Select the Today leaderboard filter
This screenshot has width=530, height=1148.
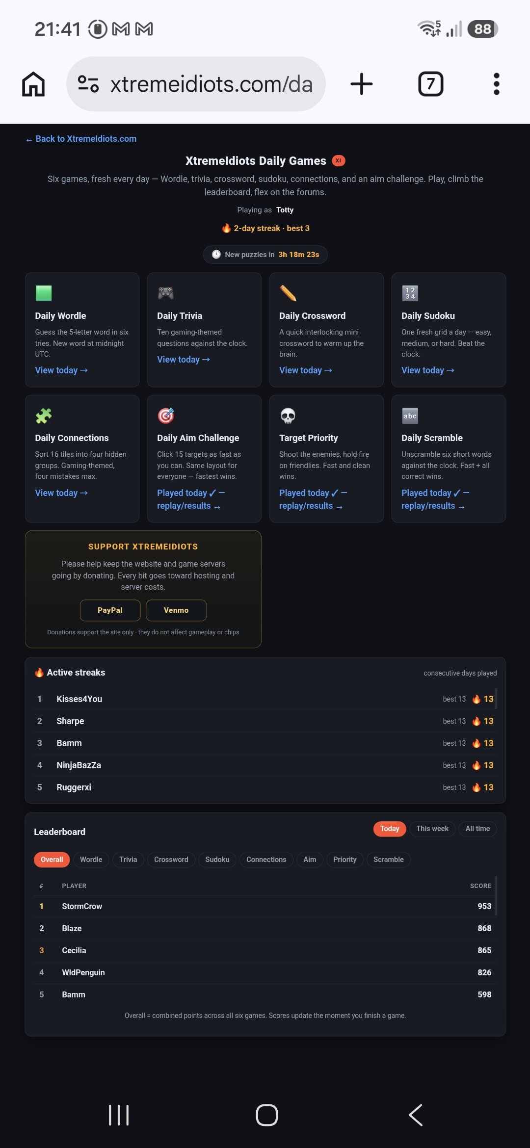[390, 829]
